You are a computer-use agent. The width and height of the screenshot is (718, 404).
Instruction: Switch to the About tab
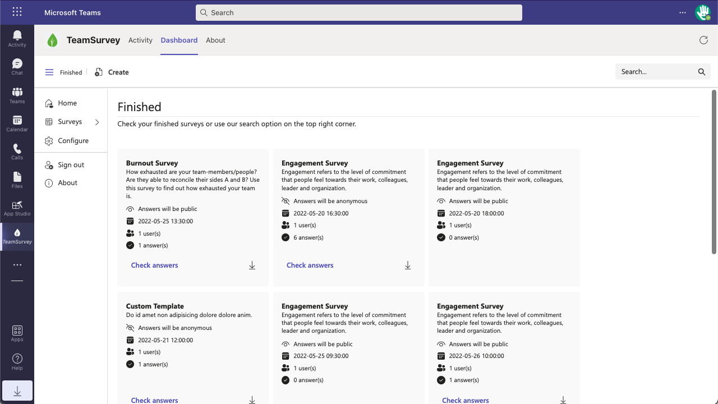(x=215, y=40)
